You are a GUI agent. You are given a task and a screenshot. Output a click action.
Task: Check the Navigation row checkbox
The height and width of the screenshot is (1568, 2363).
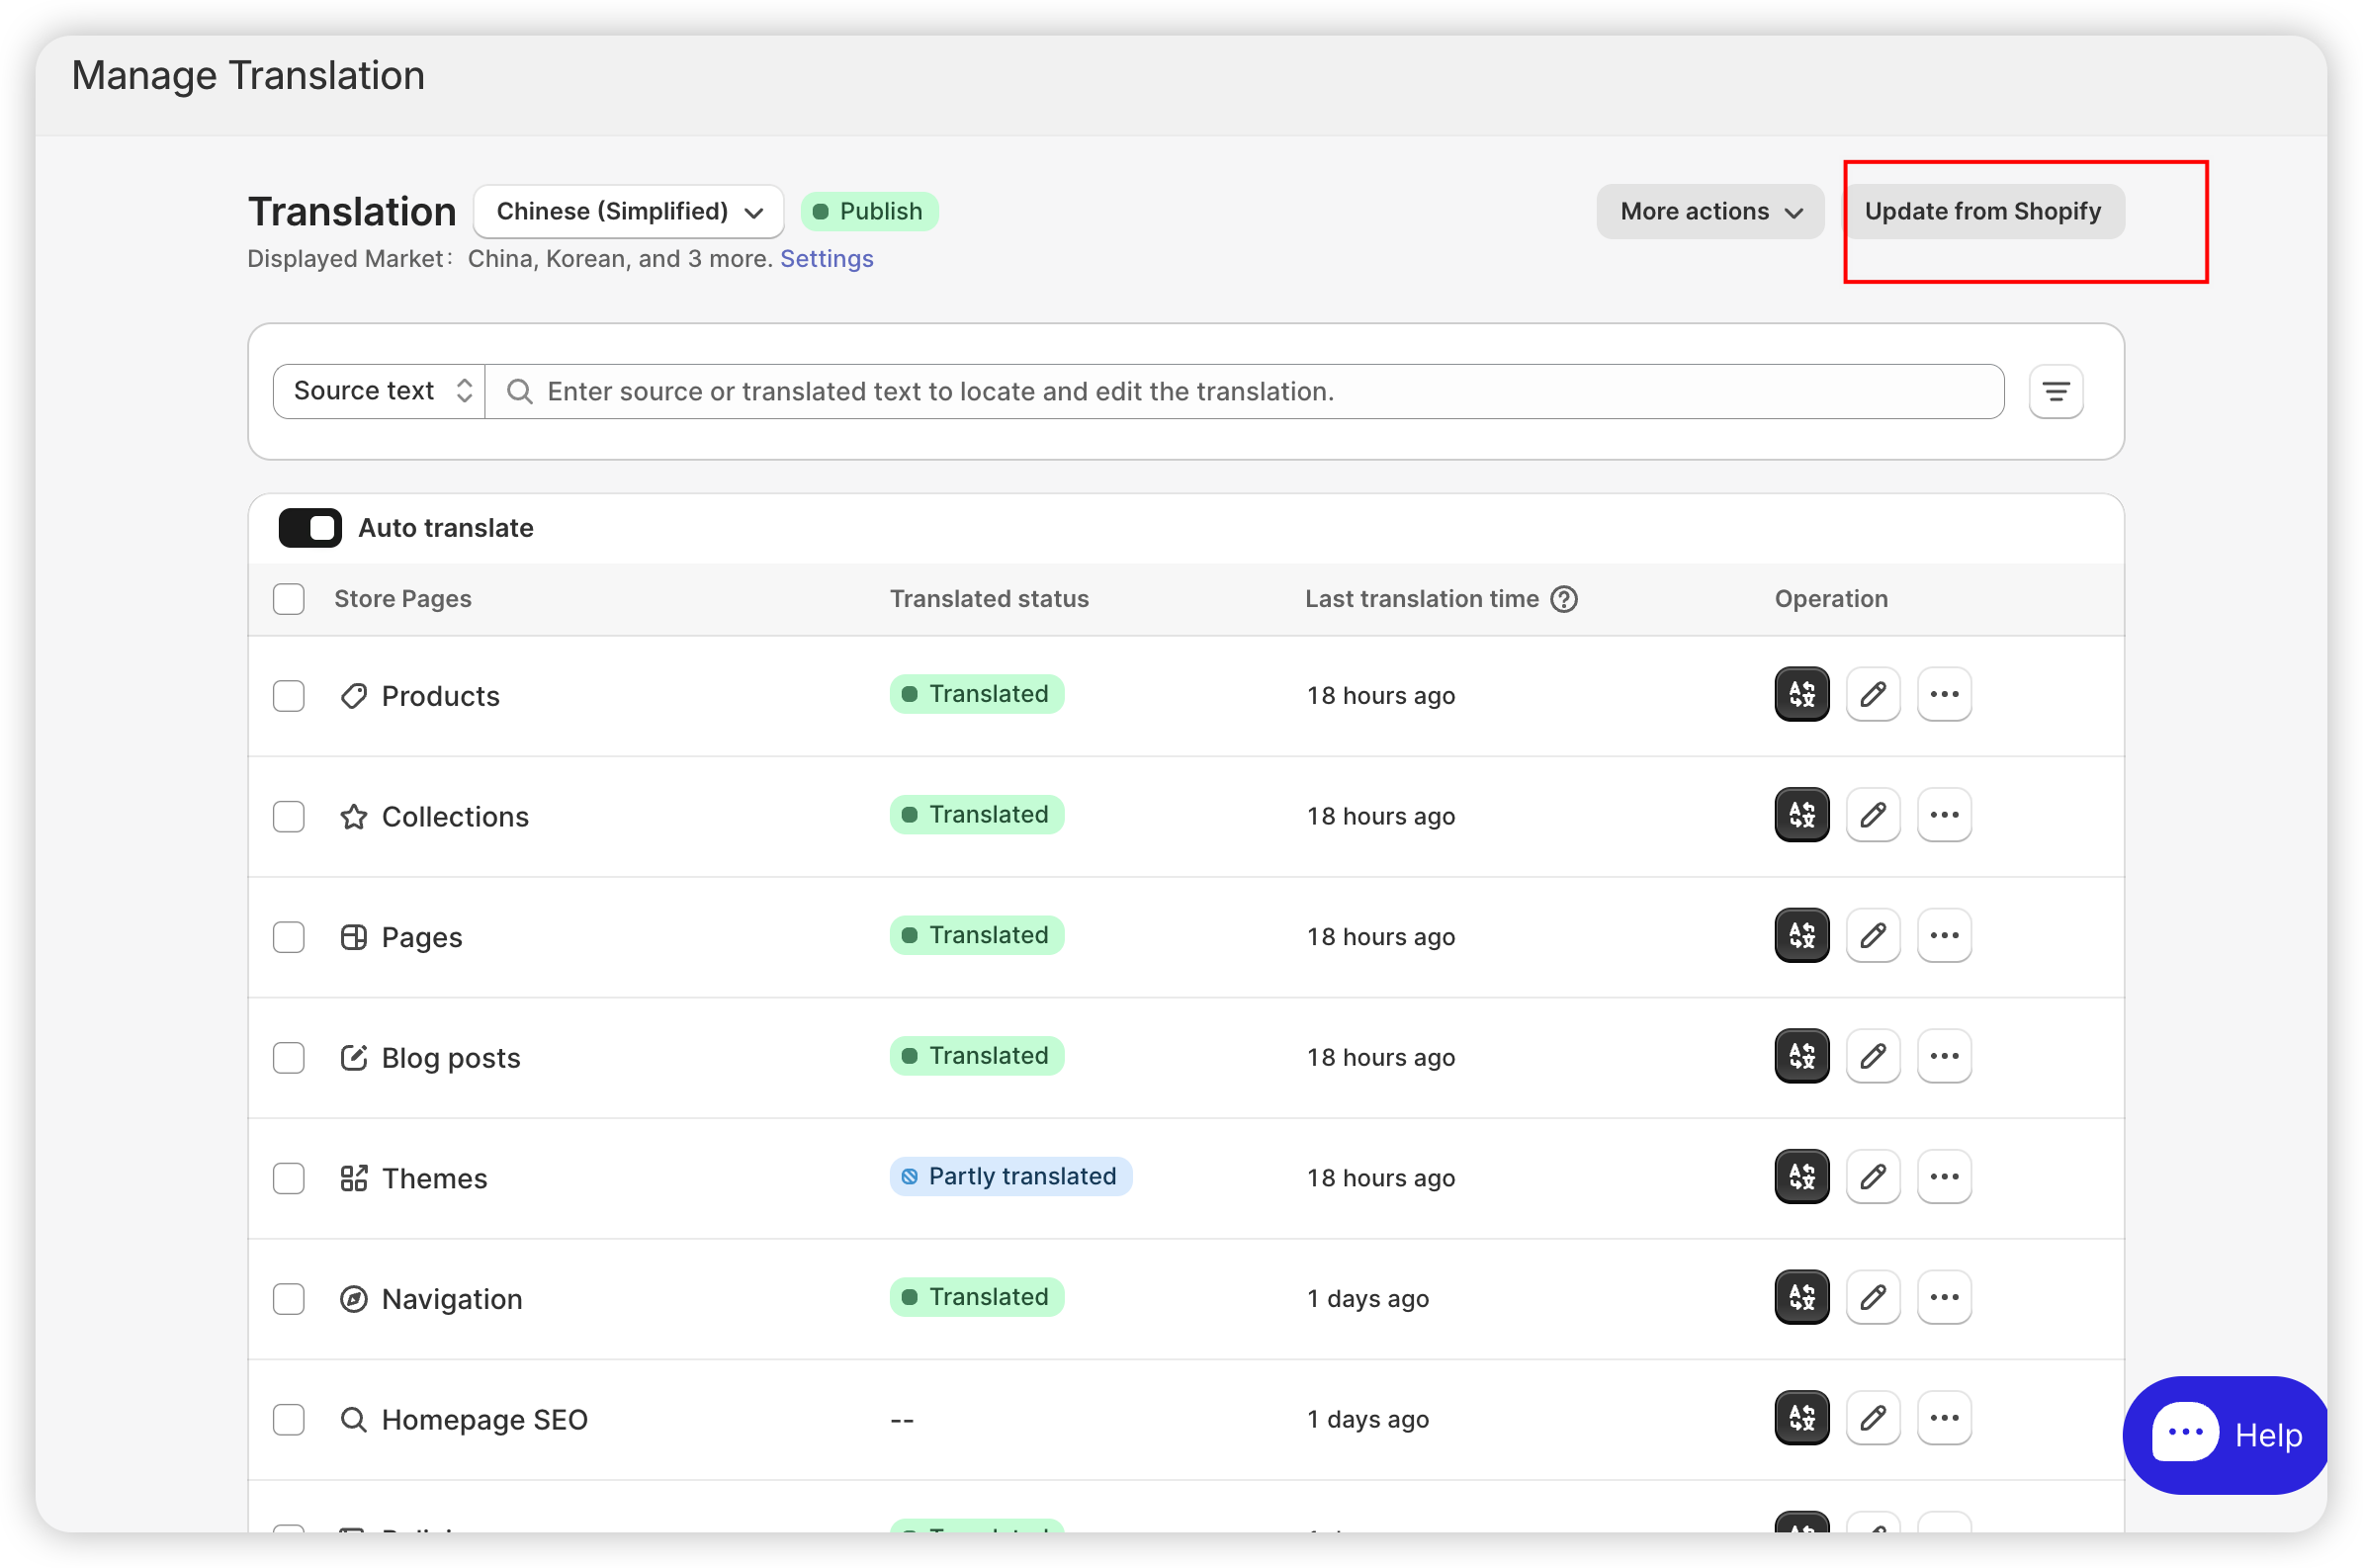(288, 1299)
